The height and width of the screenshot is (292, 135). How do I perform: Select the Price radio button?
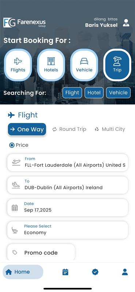pos(12,145)
